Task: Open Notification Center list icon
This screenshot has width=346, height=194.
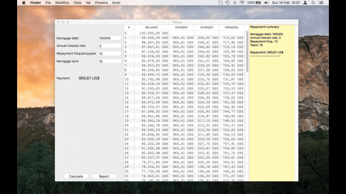Action: pyautogui.click(x=323, y=3)
